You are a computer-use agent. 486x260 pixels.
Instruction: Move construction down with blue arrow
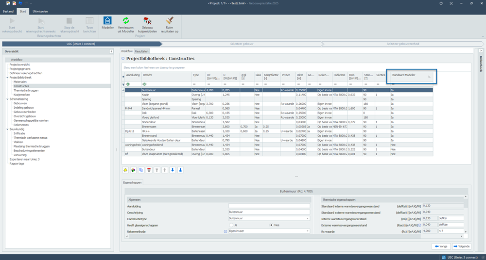tap(173, 170)
